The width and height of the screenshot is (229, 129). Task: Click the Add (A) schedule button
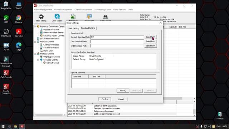[x=123, y=91]
